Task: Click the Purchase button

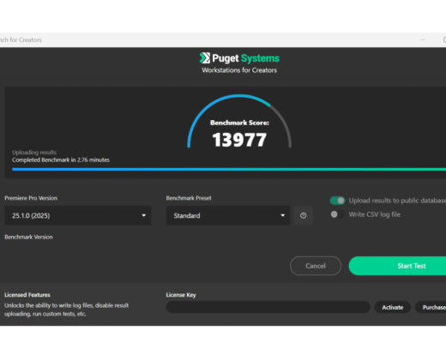Action: click(431, 307)
